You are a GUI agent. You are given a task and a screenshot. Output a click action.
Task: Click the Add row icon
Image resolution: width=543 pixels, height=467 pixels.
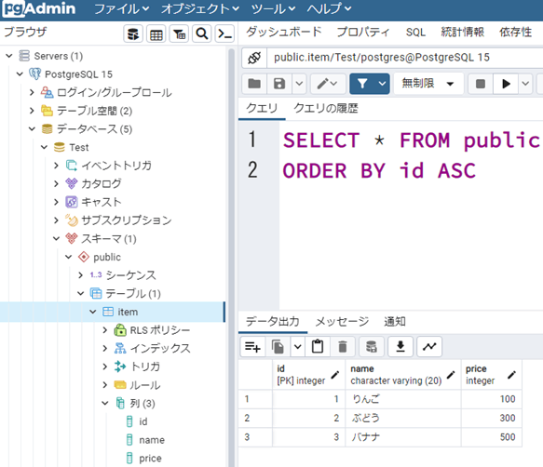pos(252,346)
